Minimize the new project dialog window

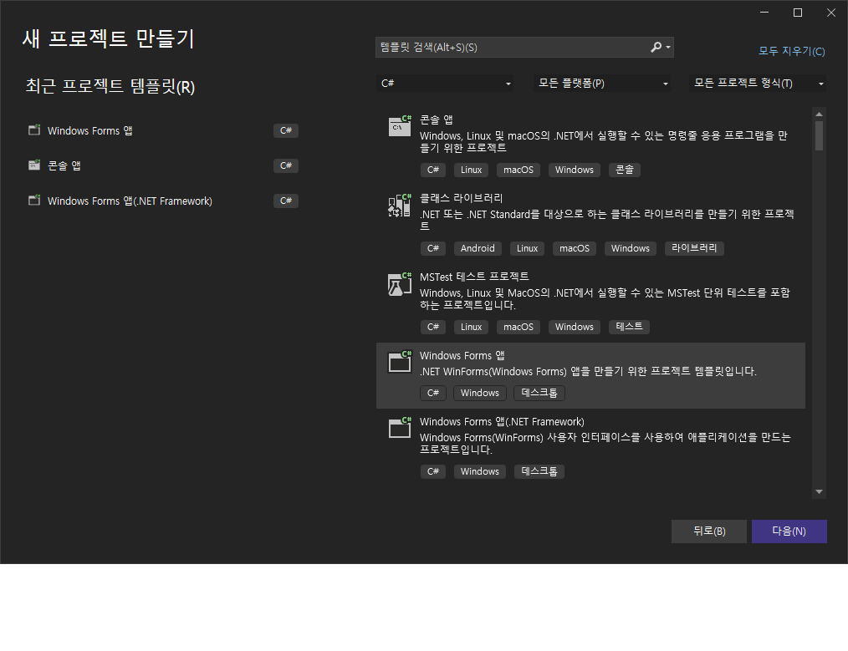coord(764,13)
